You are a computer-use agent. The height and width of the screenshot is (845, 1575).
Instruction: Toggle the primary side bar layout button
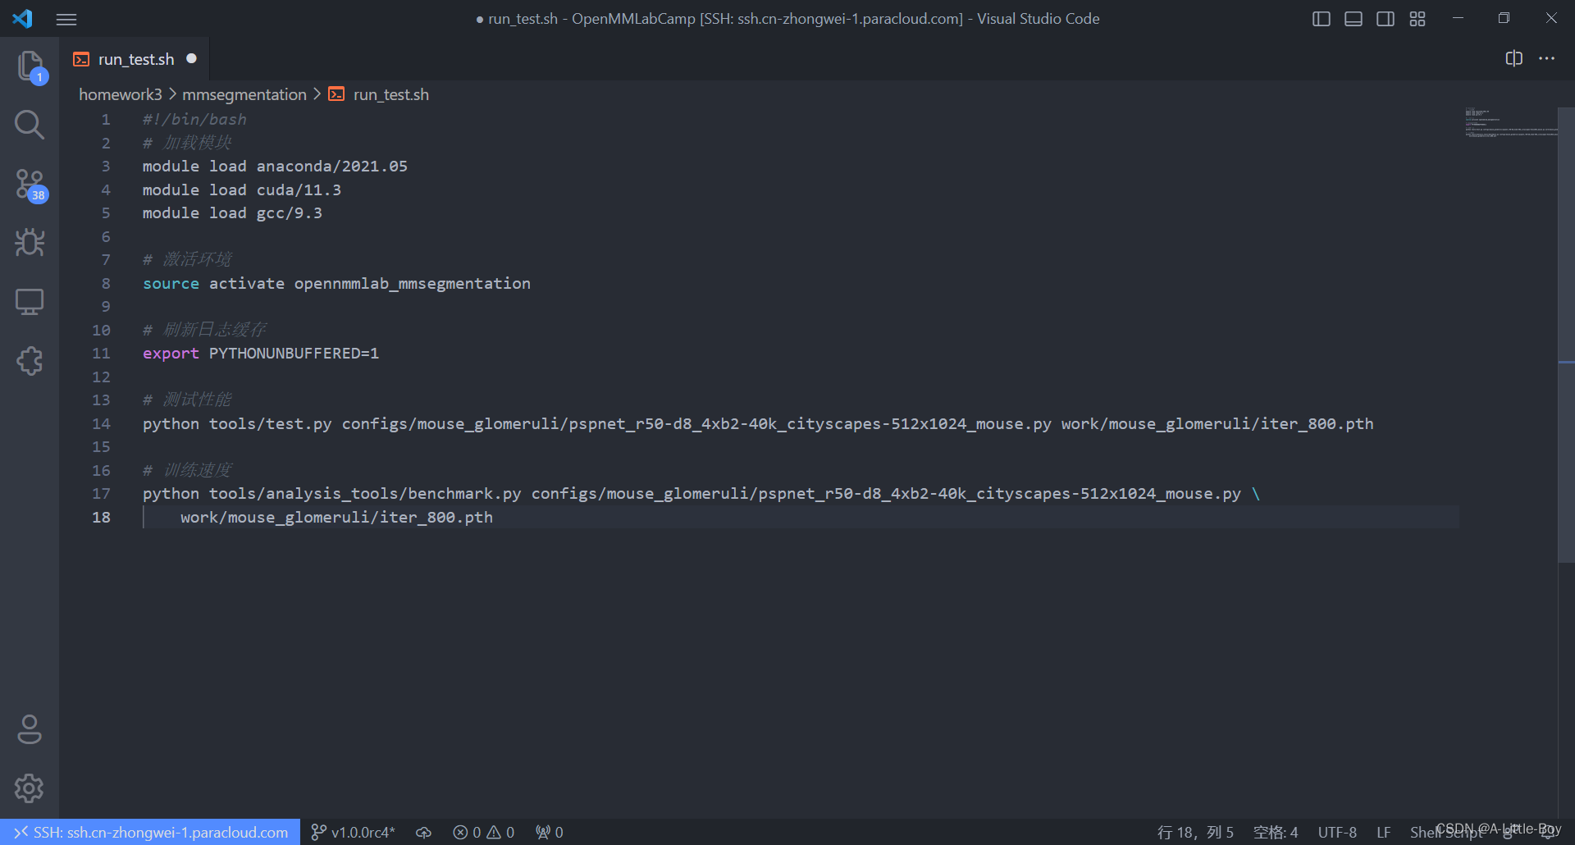coord(1321,19)
